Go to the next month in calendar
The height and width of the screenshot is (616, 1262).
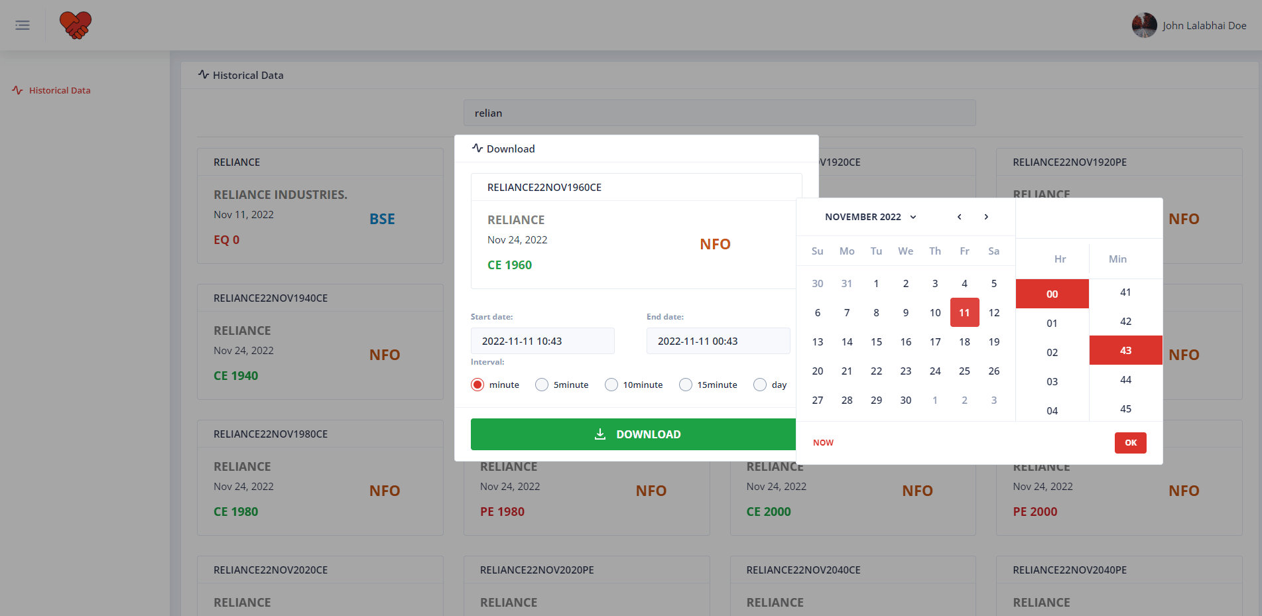(986, 217)
